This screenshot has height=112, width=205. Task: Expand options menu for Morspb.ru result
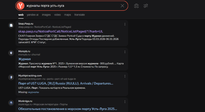(125, 52)
